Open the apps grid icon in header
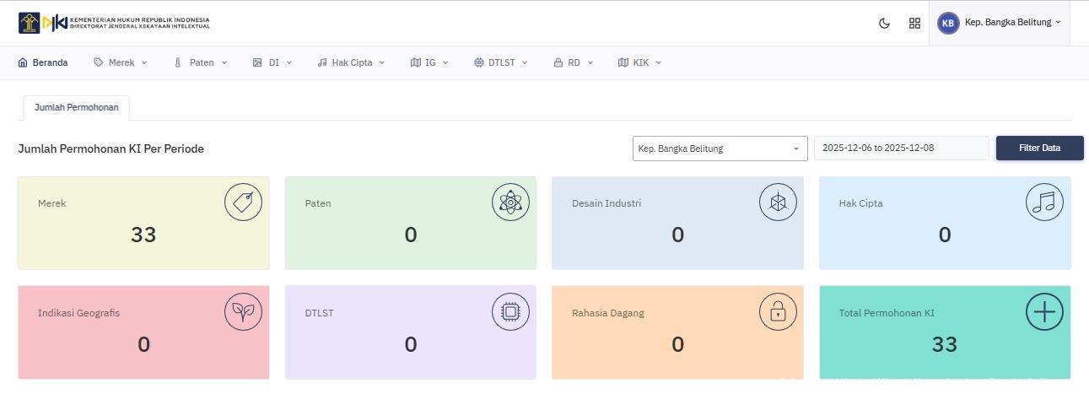Image resolution: width=1089 pixels, height=394 pixels. 914,24
